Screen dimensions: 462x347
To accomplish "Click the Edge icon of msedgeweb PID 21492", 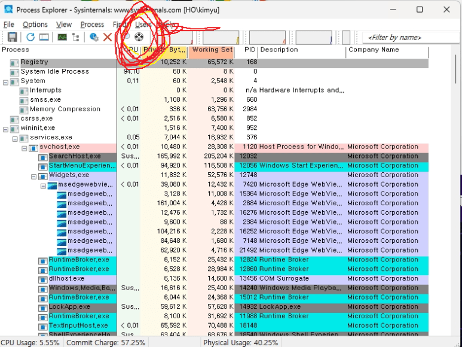I will [x=62, y=251].
